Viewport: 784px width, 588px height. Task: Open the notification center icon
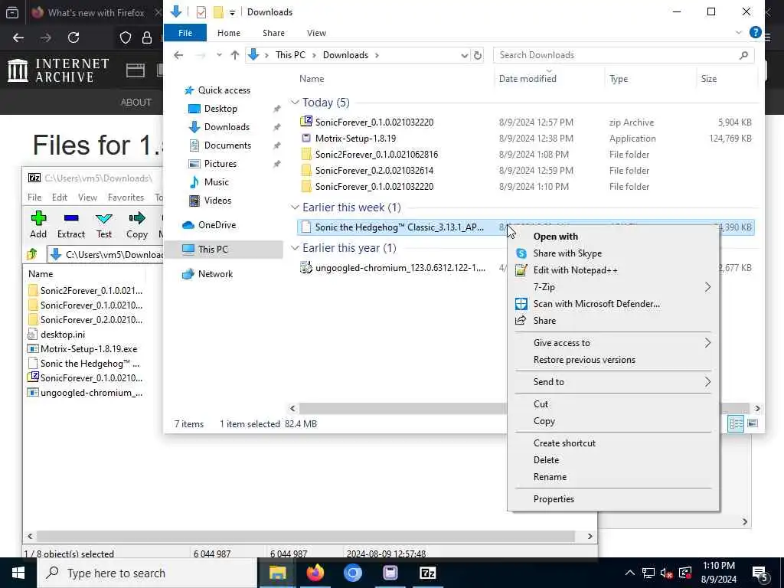coord(759,573)
